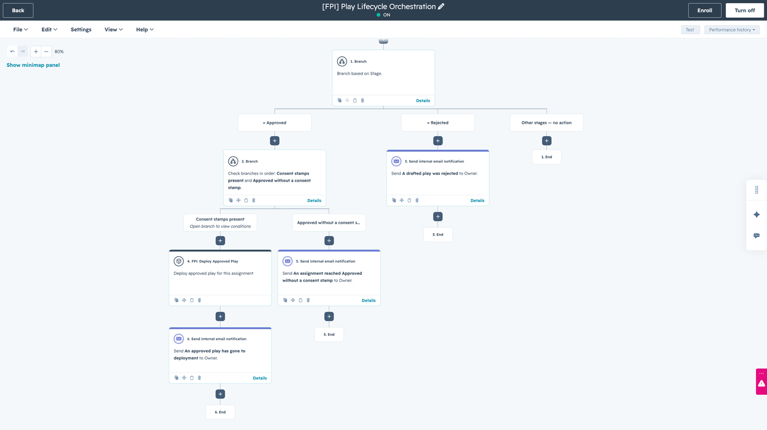Open Details on the 2. Branch card
This screenshot has width=767, height=430.
(314, 201)
